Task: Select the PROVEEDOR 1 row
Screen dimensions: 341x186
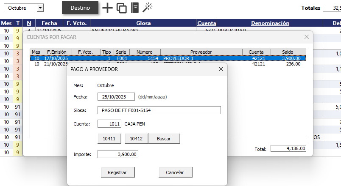Action: (168, 58)
